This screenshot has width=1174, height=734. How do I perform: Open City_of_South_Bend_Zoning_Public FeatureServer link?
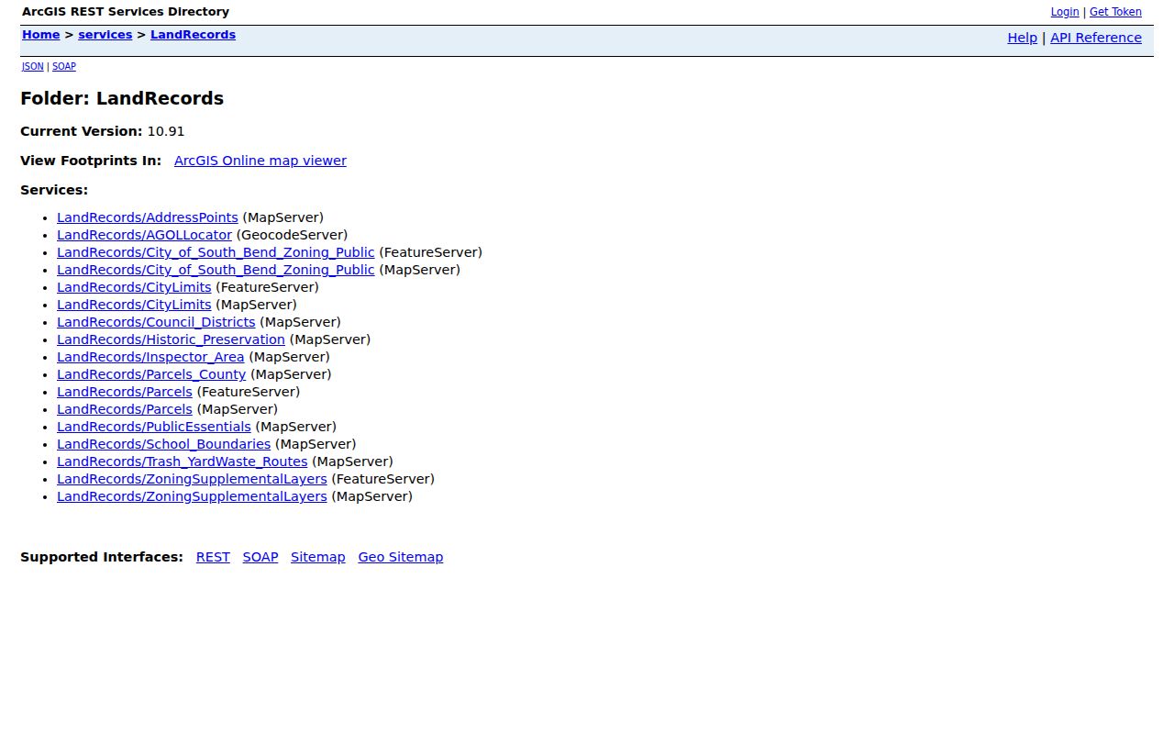pyautogui.click(x=216, y=252)
